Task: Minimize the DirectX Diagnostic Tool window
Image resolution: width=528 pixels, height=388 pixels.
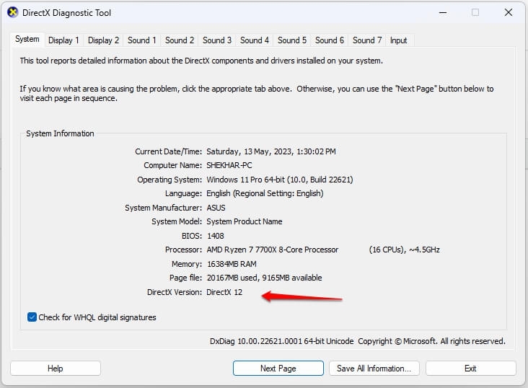Action: point(443,13)
